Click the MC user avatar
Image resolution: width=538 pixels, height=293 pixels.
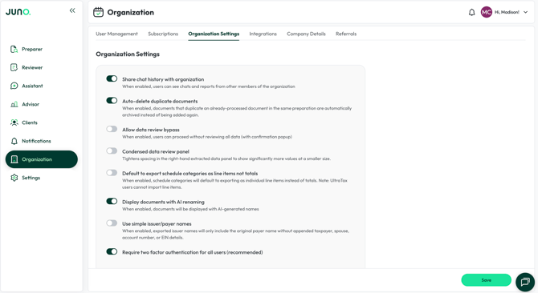point(486,12)
